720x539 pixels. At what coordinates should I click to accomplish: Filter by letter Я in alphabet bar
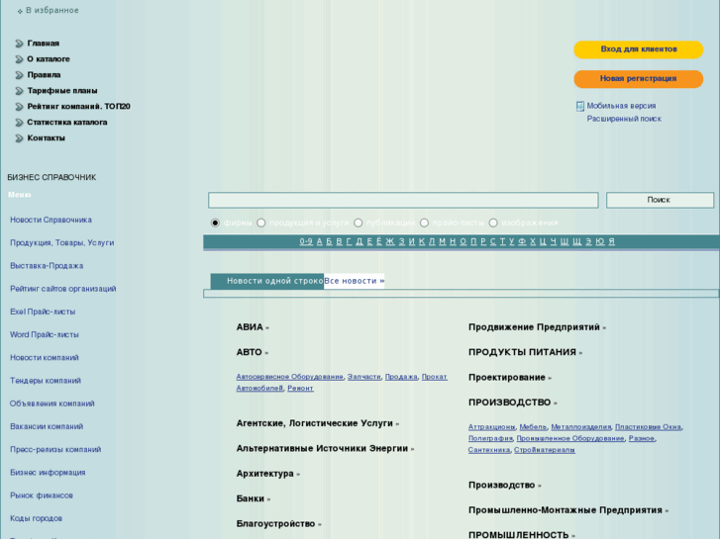click(x=611, y=241)
